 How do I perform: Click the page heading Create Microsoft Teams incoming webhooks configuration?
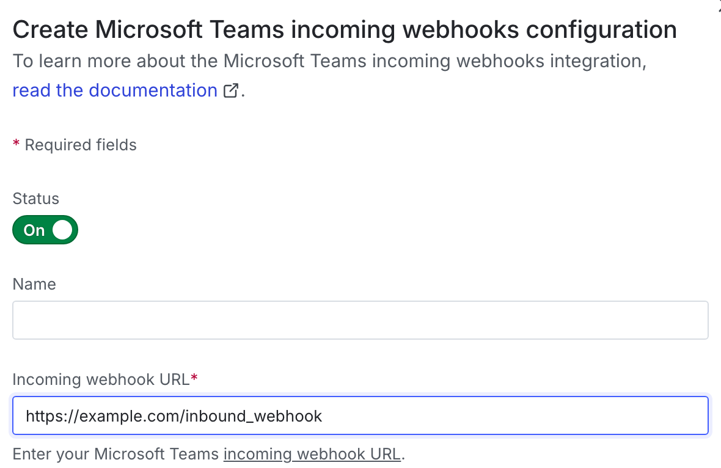[344, 29]
